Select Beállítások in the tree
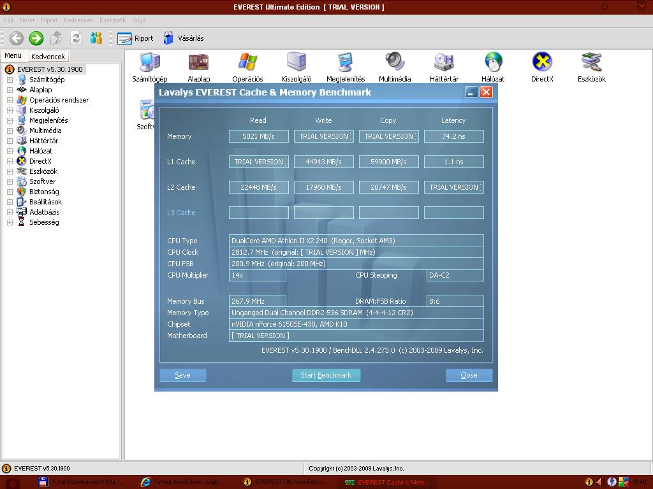This screenshot has height=489, width=653. point(45,202)
